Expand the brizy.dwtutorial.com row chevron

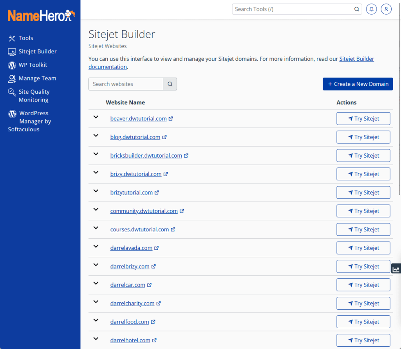coord(96,172)
